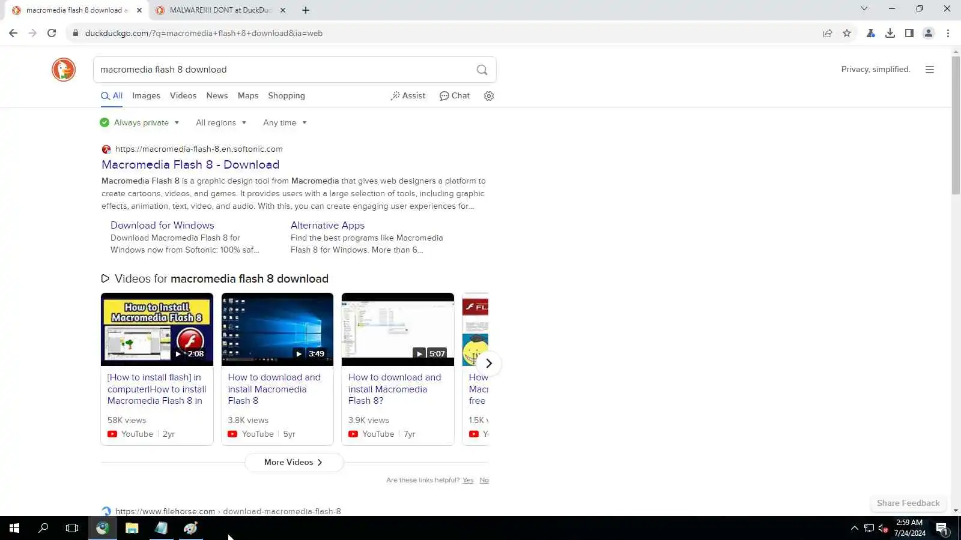Open Chrome three-dot menu
This screenshot has width=961, height=540.
pos(948,33)
